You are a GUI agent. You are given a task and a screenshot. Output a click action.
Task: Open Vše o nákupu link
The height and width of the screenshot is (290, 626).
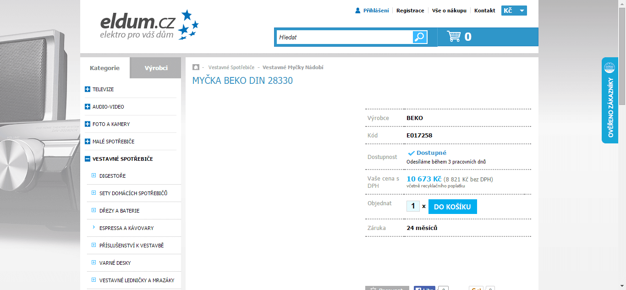point(449,11)
